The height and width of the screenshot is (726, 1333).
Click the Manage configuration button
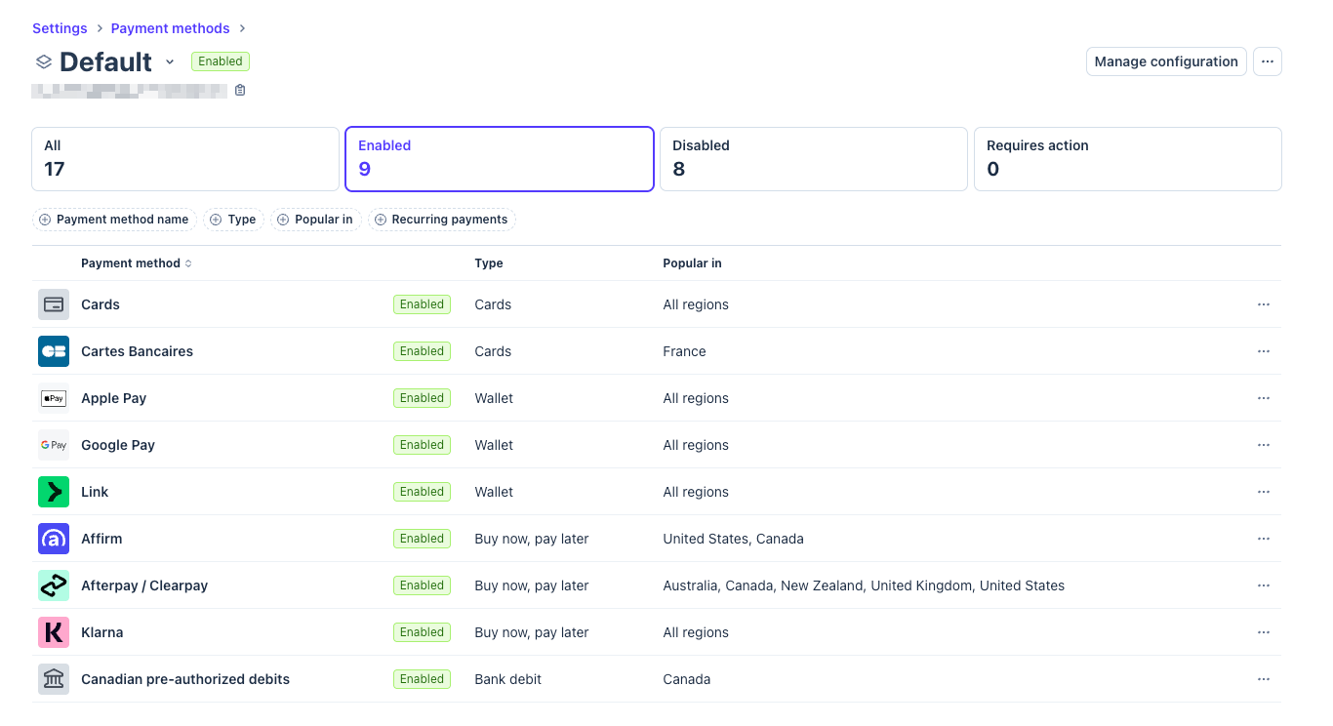coord(1166,61)
